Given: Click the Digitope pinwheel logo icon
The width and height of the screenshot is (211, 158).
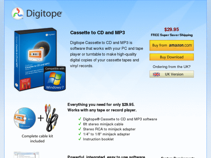Looking at the screenshot, I should click(18, 13).
